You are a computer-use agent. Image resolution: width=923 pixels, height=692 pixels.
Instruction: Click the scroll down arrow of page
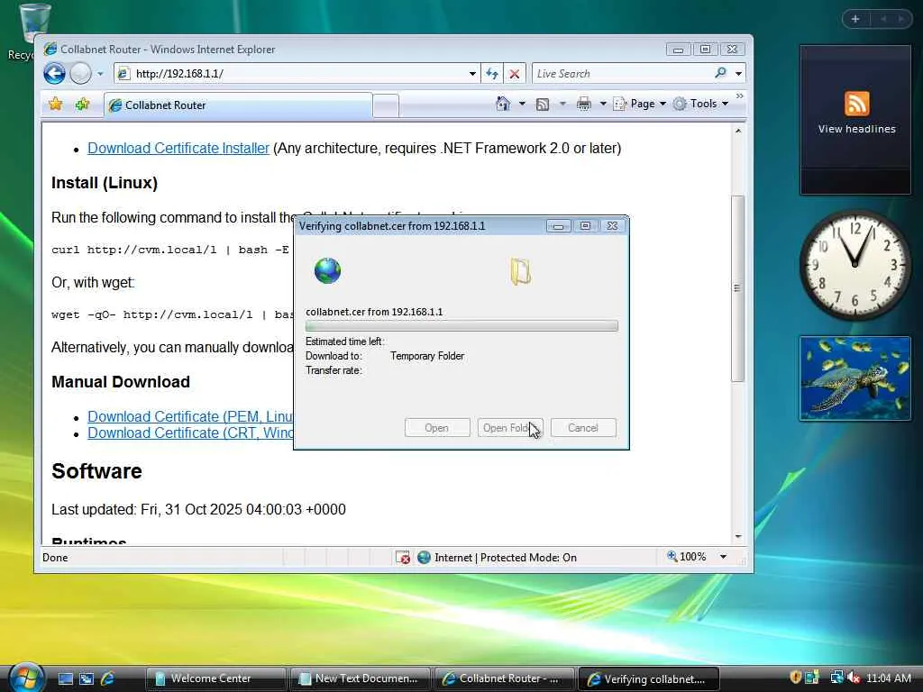[737, 537]
